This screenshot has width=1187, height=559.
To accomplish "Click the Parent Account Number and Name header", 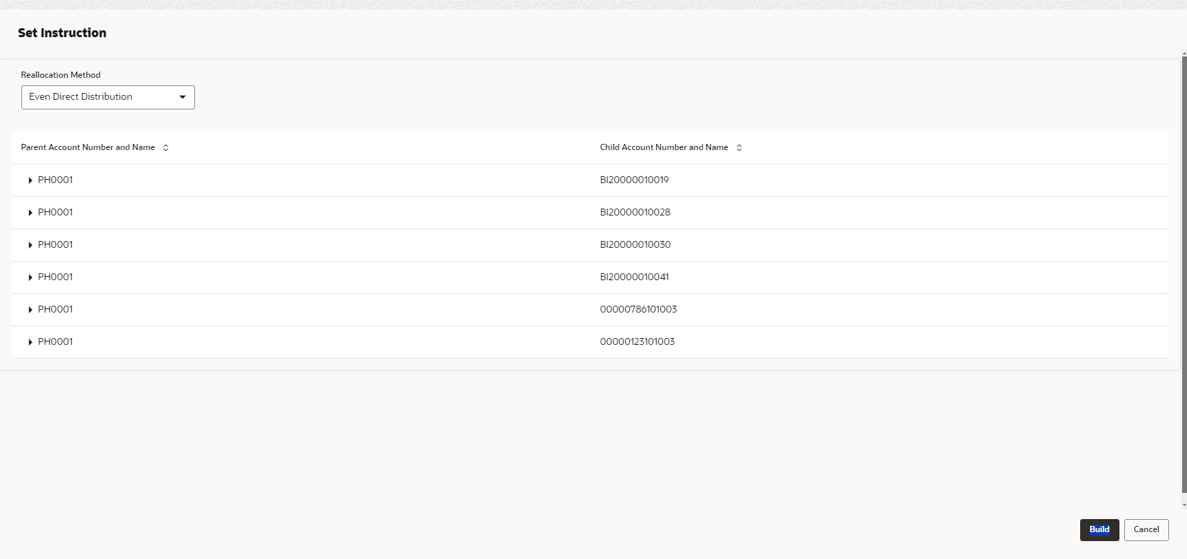I will pyautogui.click(x=88, y=147).
